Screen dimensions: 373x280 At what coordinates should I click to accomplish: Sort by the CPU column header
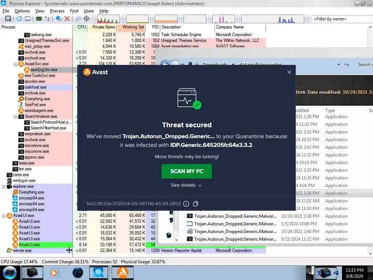click(x=81, y=27)
